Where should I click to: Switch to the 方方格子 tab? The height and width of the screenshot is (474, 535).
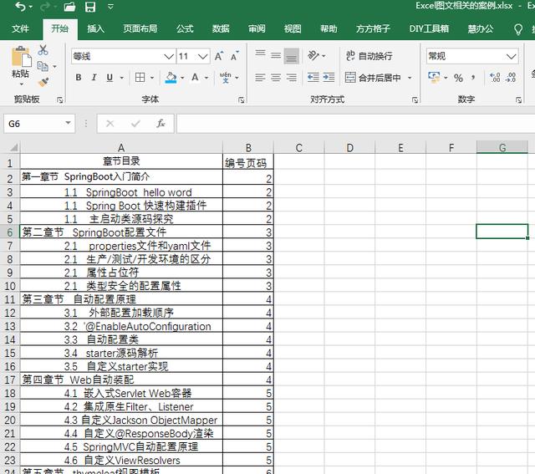pos(373,28)
